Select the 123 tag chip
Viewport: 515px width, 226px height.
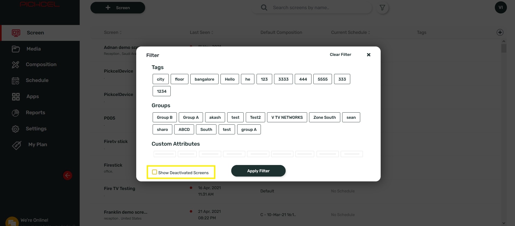(264, 79)
